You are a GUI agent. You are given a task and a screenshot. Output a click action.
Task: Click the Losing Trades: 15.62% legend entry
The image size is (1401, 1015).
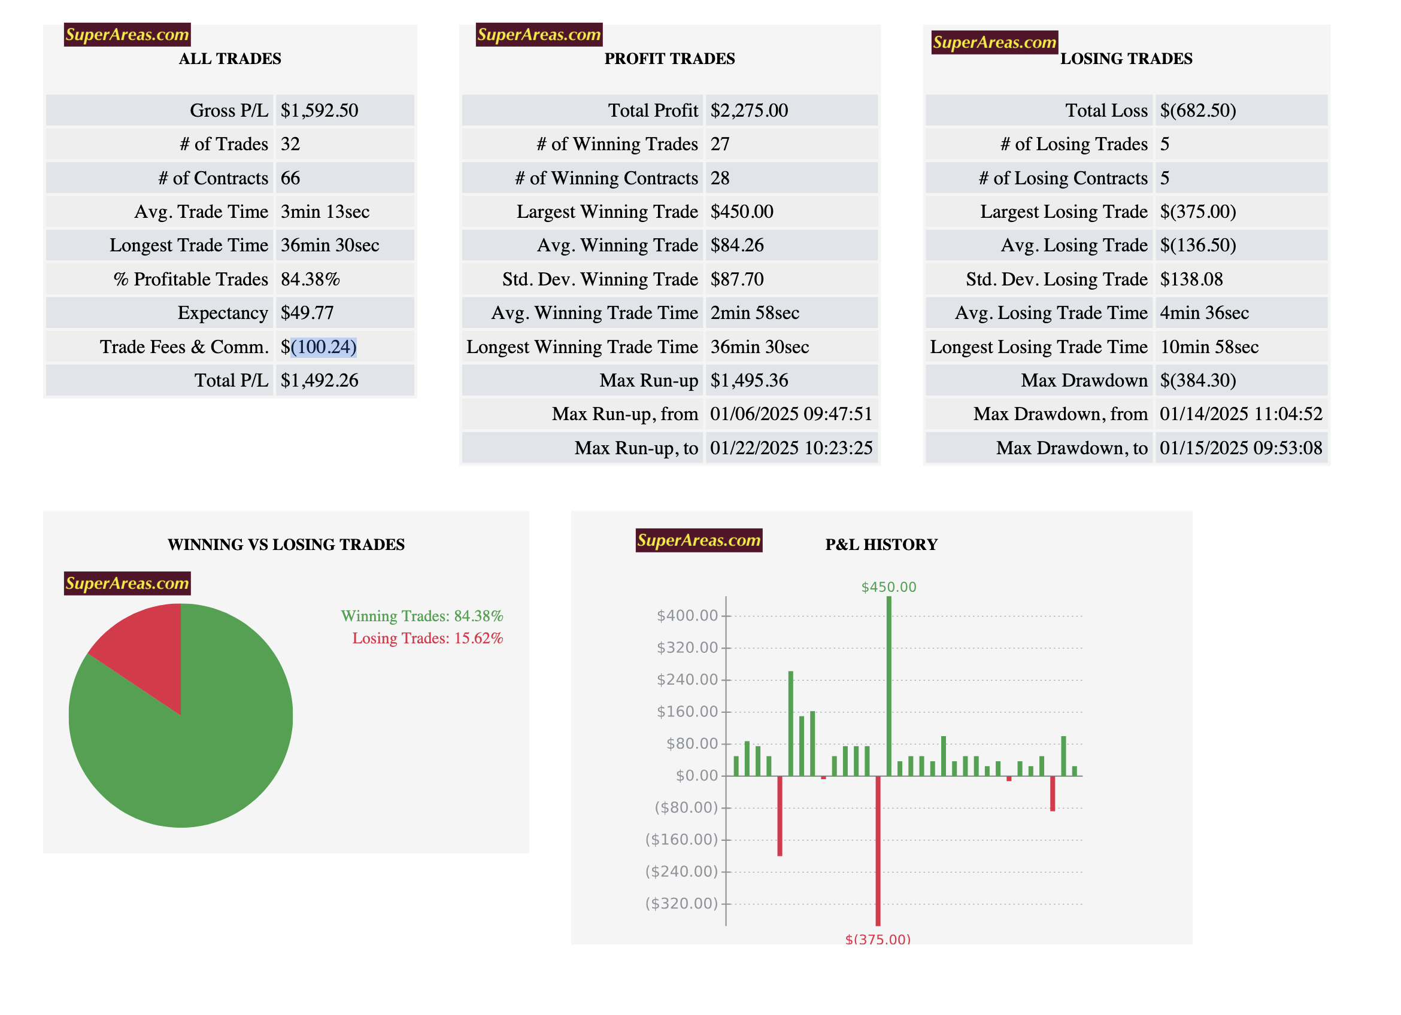[x=427, y=639]
